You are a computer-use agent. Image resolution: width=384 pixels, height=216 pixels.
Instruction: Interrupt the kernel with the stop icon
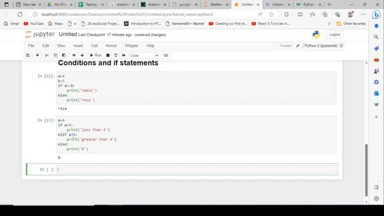(x=108, y=55)
